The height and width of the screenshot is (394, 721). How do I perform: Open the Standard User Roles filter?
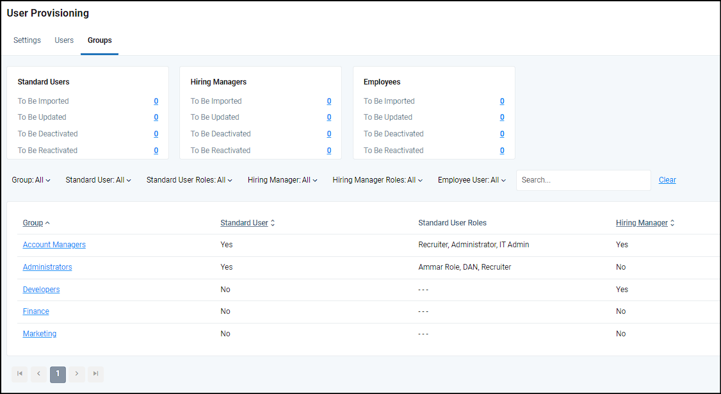tap(189, 180)
